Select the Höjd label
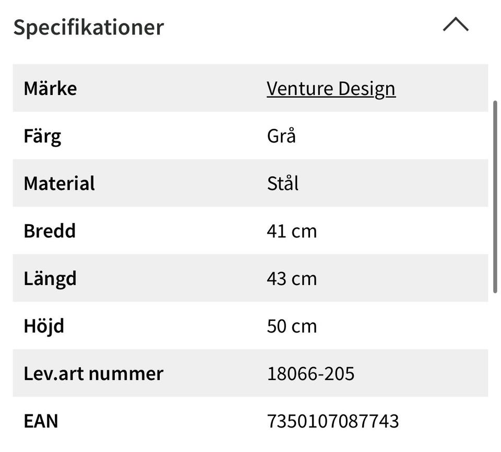 click(x=44, y=326)
